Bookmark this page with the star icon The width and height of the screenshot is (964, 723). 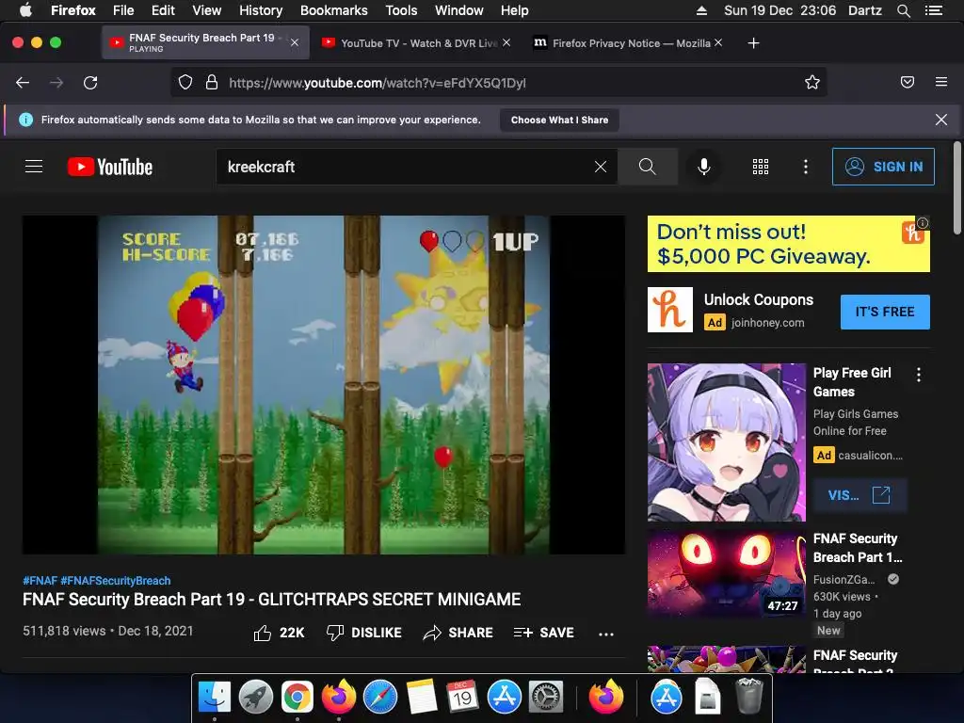(x=812, y=83)
